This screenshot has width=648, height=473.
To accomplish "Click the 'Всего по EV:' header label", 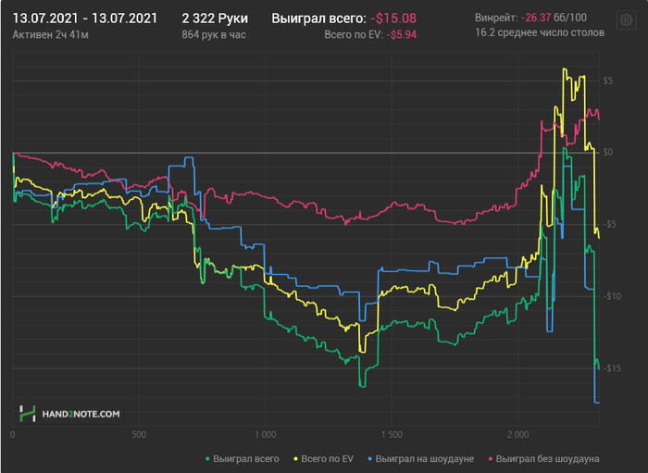I will [x=354, y=34].
